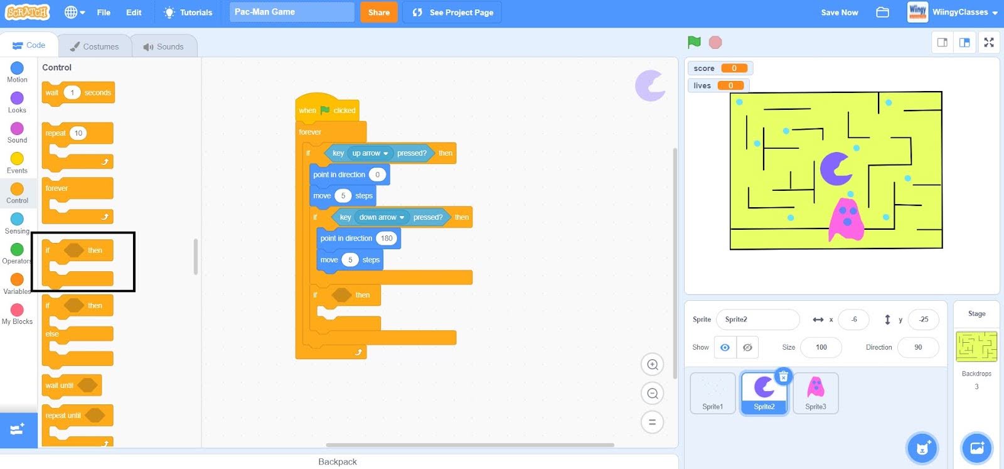Click direction value 180 in the script
This screenshot has height=469, width=1004.
[387, 239]
